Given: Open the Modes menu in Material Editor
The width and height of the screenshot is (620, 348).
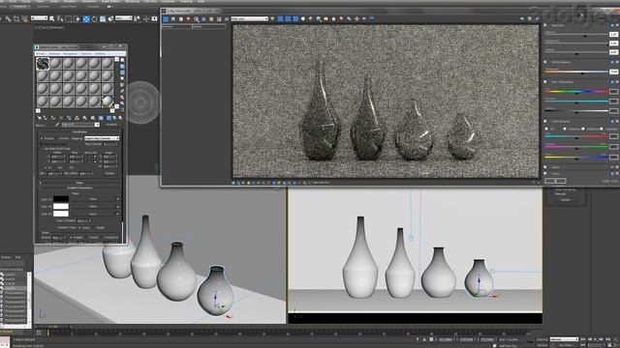Looking at the screenshot, I should click(x=41, y=54).
